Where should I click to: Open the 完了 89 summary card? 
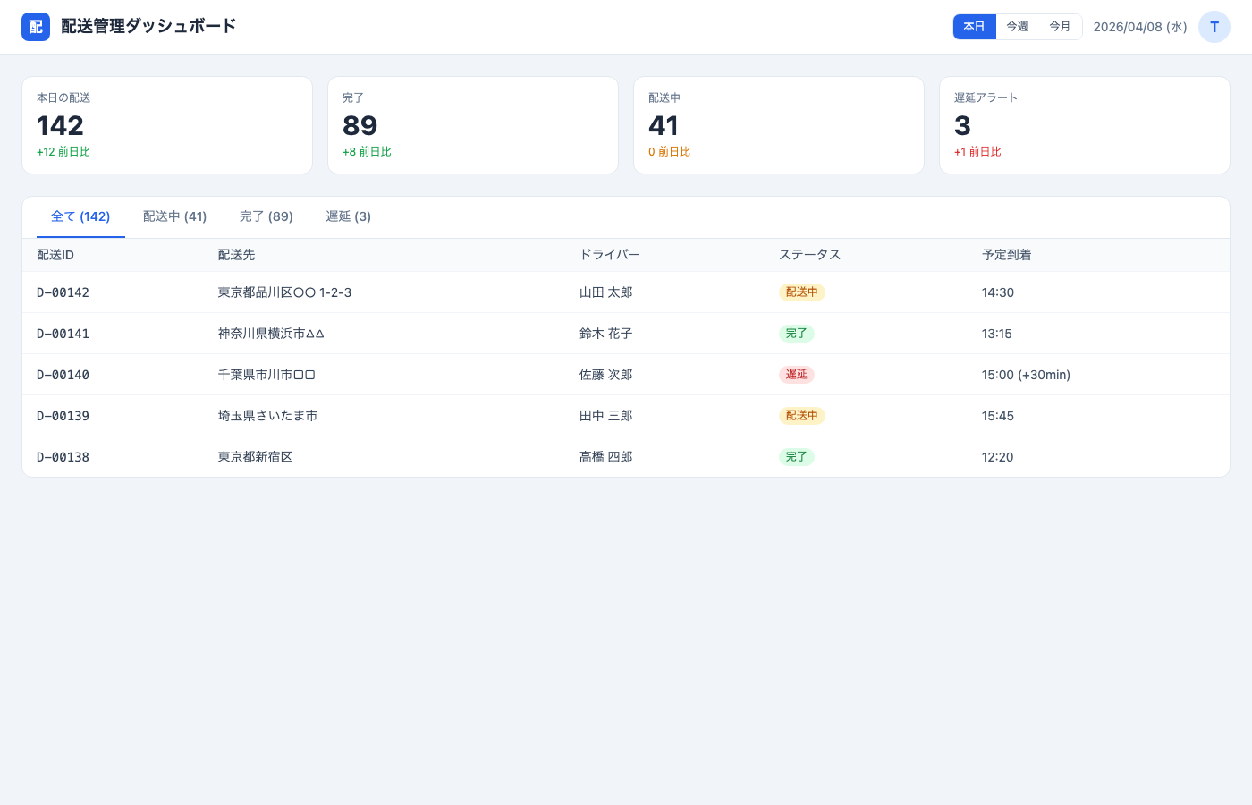coord(473,125)
